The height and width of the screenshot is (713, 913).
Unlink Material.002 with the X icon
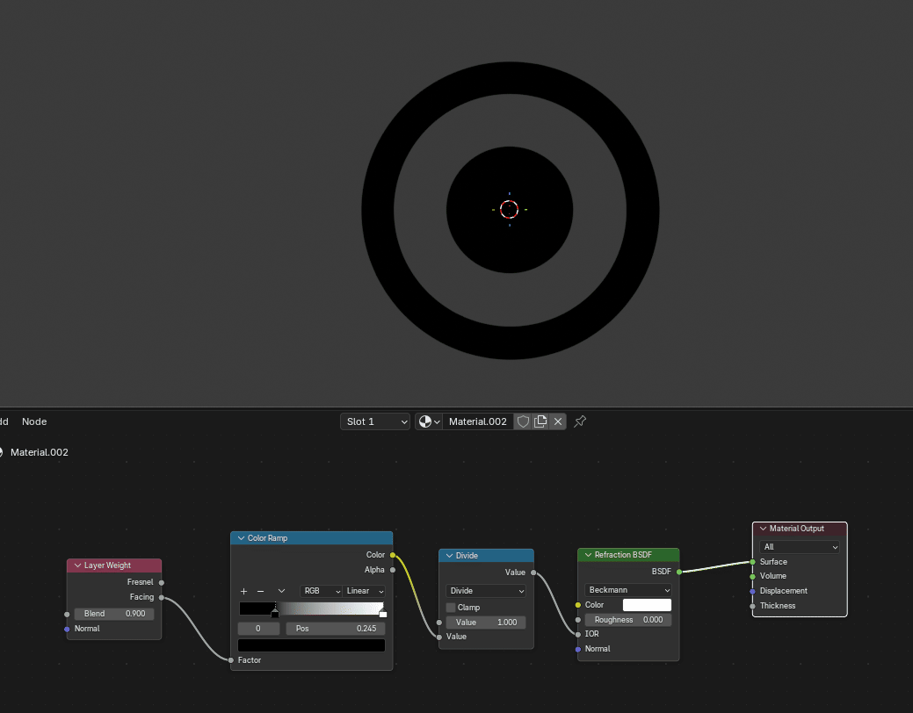click(558, 421)
